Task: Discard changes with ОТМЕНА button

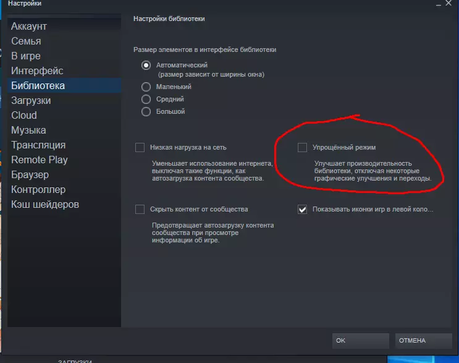Action: coord(424,341)
